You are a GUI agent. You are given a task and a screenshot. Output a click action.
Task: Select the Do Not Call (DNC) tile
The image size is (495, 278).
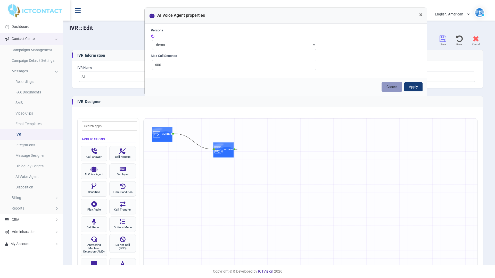122,243
